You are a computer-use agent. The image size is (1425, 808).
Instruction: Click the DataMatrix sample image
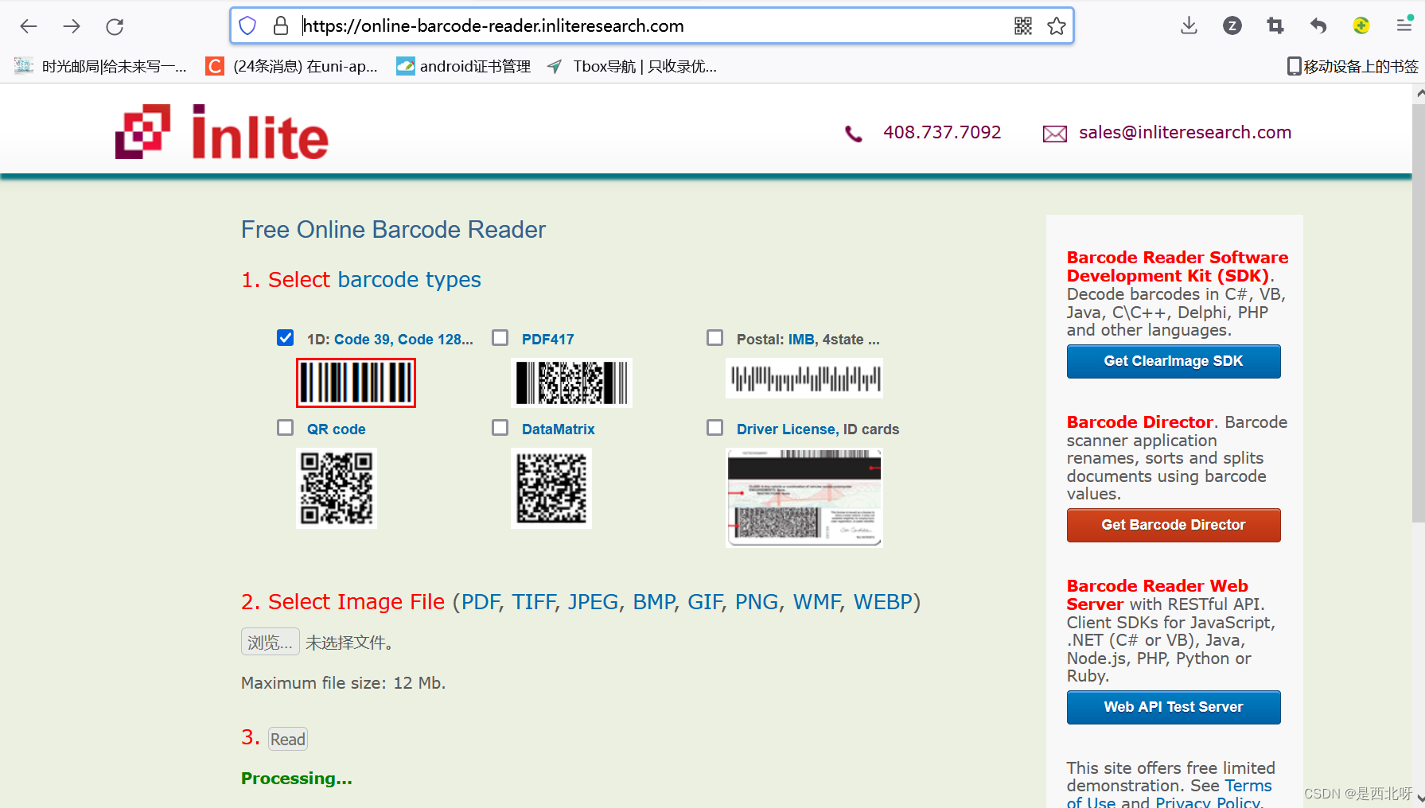[x=551, y=488]
